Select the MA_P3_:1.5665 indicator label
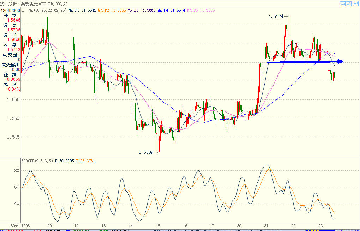Viewport: 360px width, 231px height. coord(142,10)
